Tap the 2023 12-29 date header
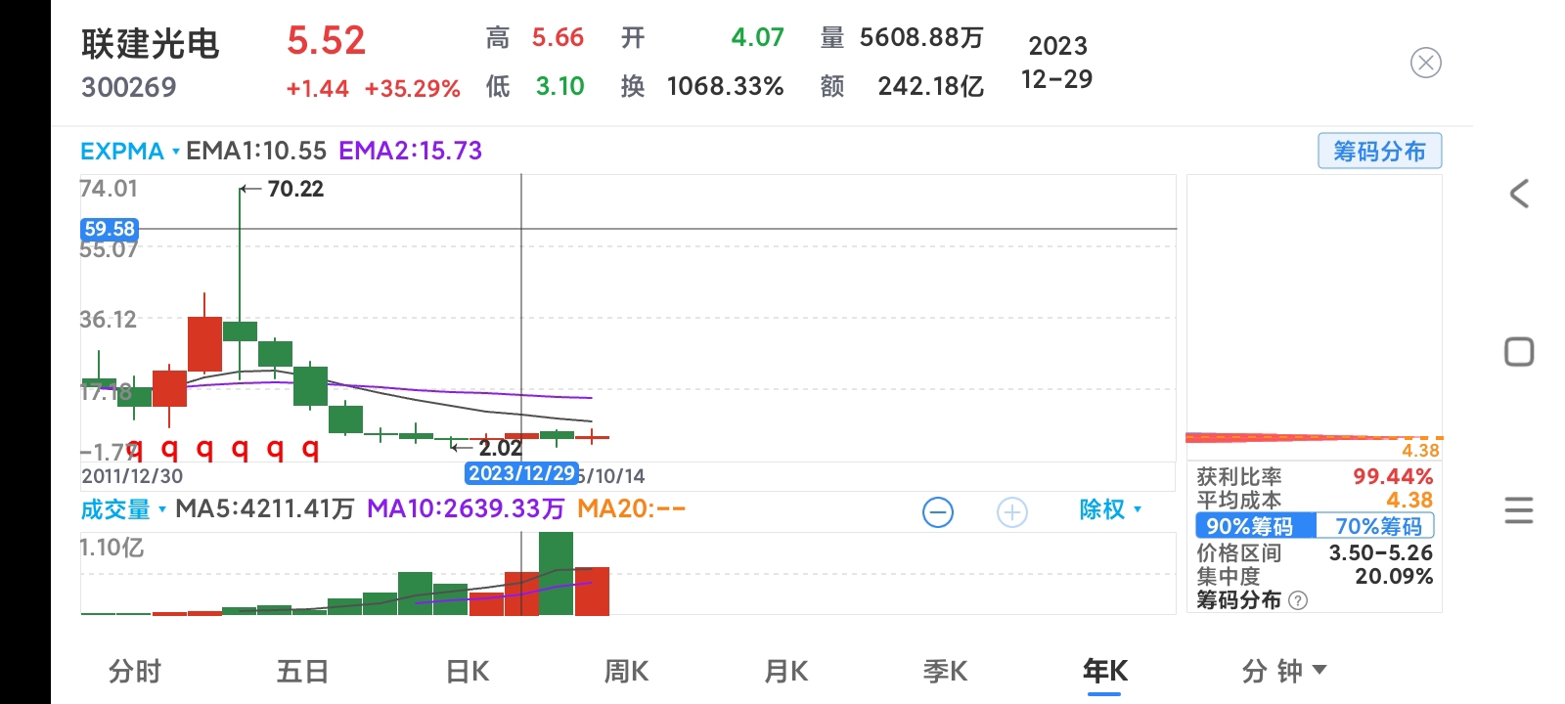The width and height of the screenshot is (1565, 704). coord(1057,63)
